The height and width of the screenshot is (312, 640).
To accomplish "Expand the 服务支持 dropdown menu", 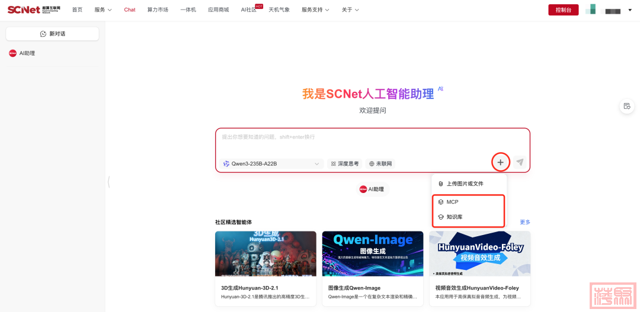I will pyautogui.click(x=315, y=9).
